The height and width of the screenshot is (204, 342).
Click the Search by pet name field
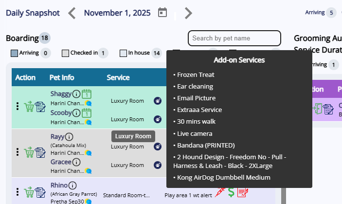coord(234,38)
